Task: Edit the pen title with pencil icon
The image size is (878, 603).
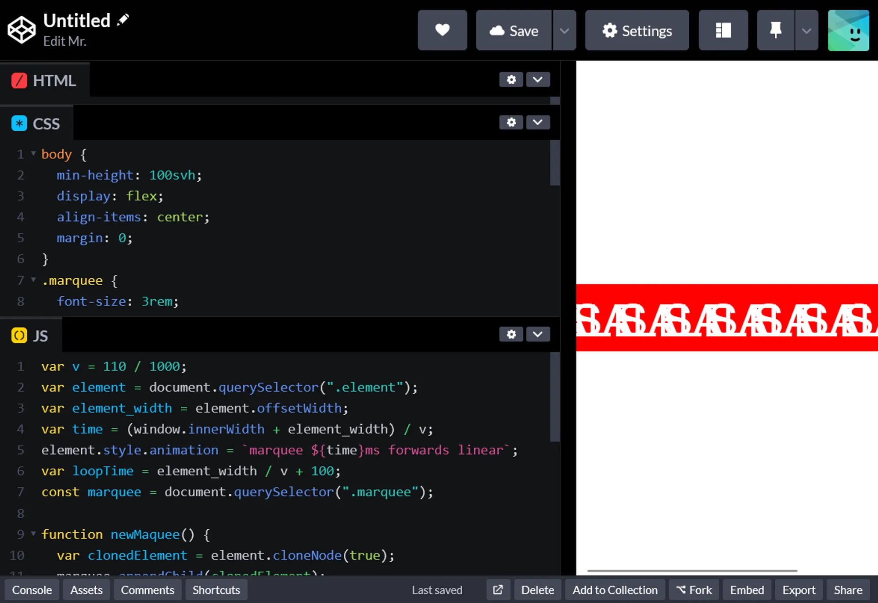Action: click(123, 20)
